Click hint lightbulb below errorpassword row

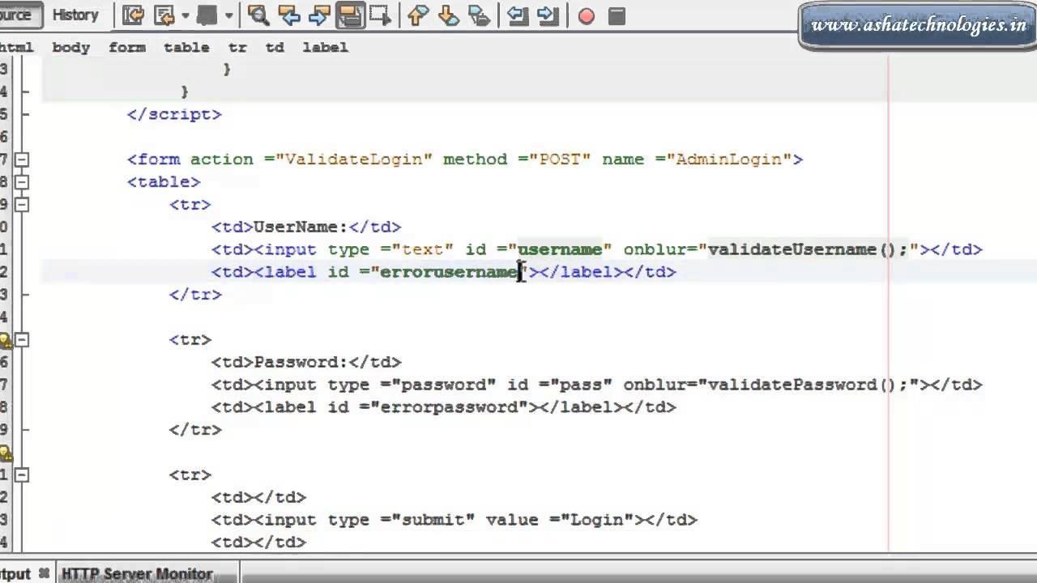point(6,453)
